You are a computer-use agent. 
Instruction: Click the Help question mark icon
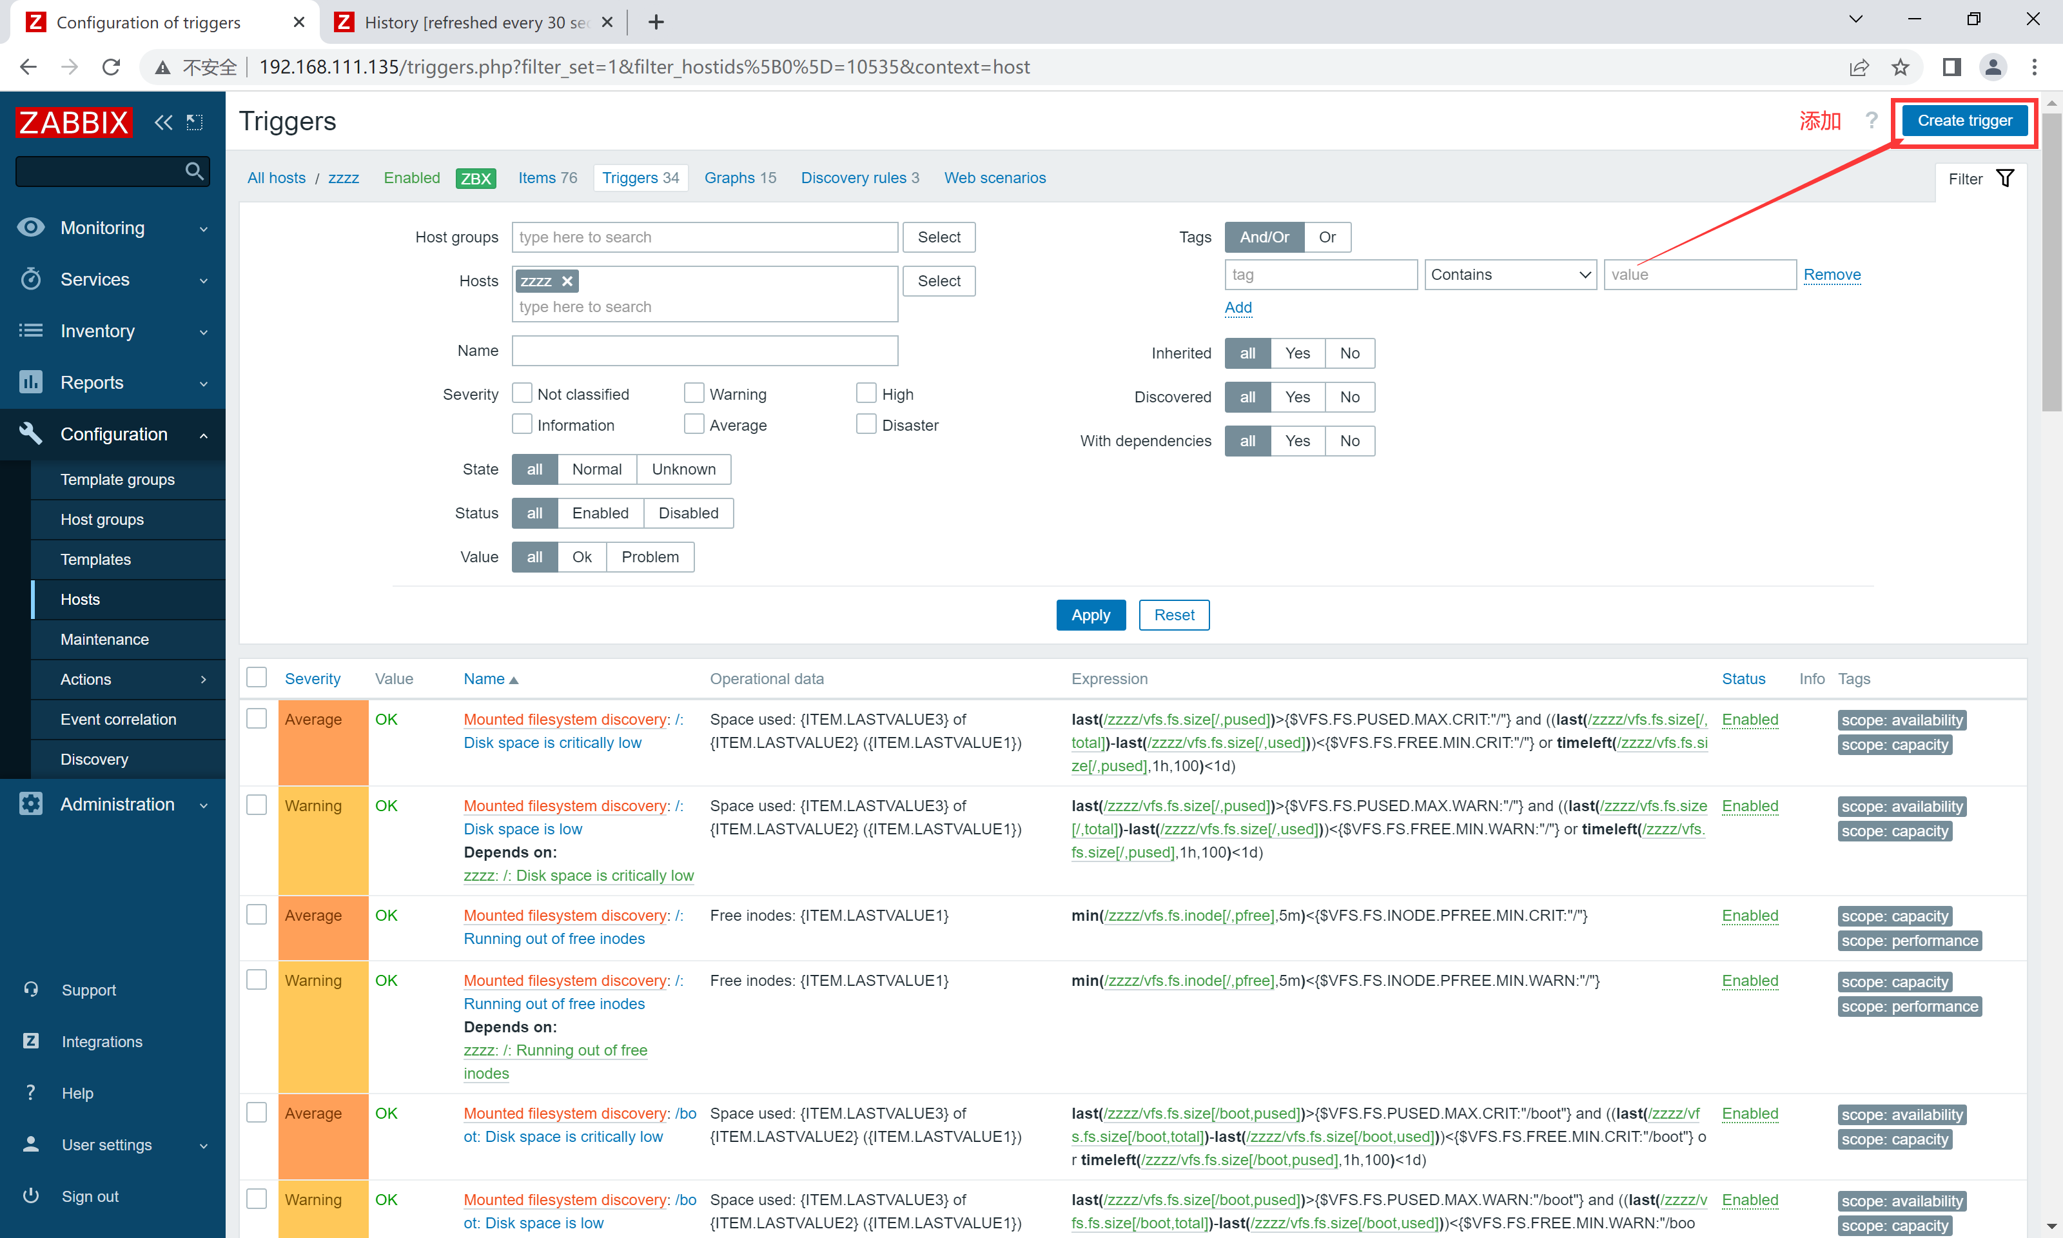(x=1872, y=121)
